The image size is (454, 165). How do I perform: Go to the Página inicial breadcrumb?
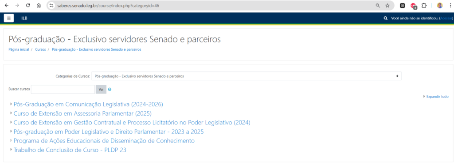point(19,49)
